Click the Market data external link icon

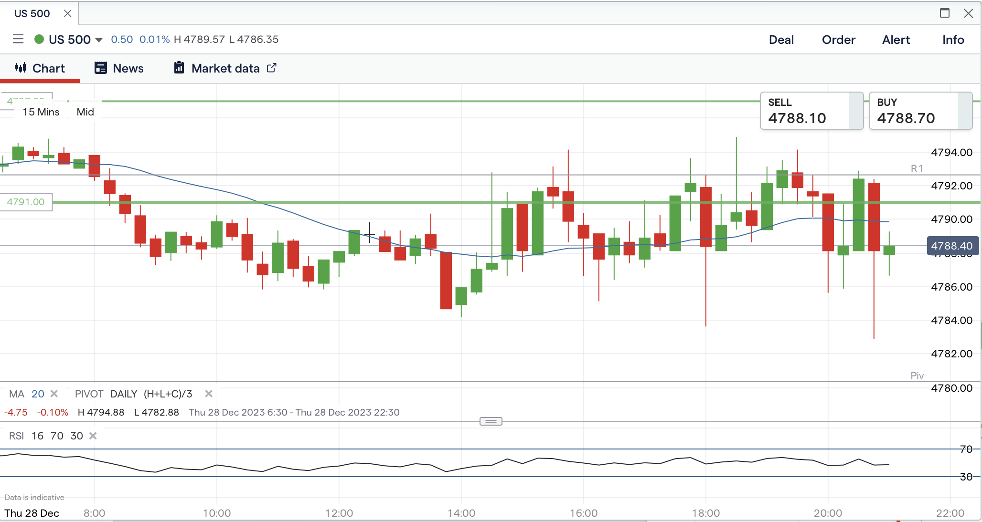[271, 68]
